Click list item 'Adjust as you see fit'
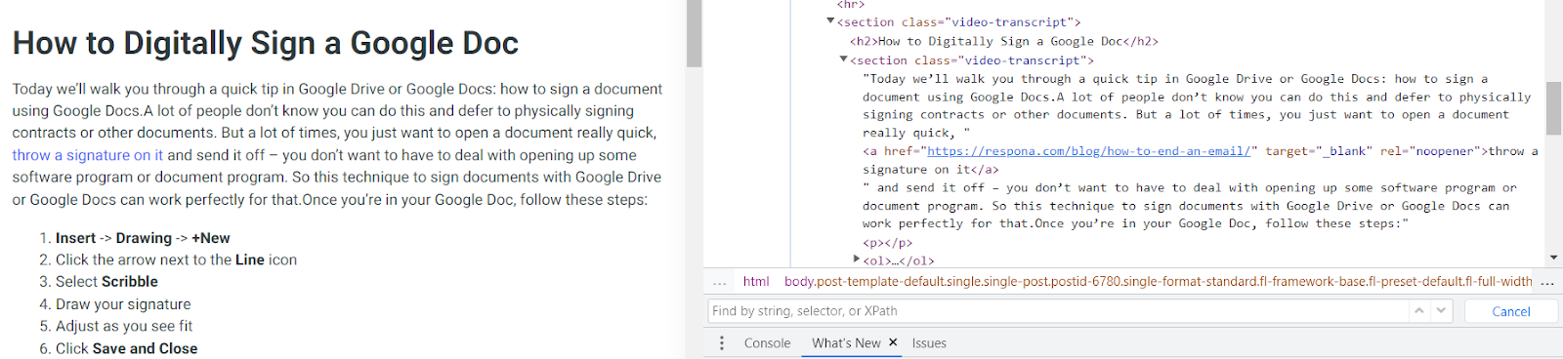 pyautogui.click(x=124, y=326)
